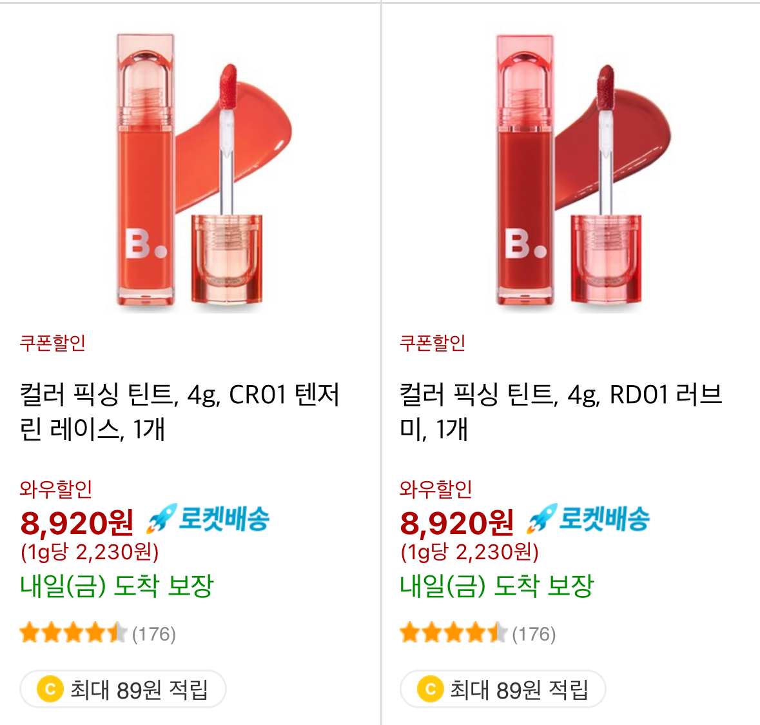Image resolution: width=760 pixels, height=725 pixels.
Task: Click the 쿠폰할인 label on RD01 tint
Action: pyautogui.click(x=433, y=343)
